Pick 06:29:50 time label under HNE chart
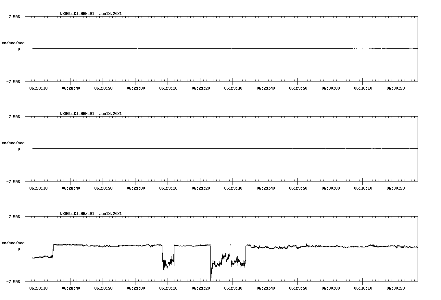The image size is (441, 300). point(298,88)
